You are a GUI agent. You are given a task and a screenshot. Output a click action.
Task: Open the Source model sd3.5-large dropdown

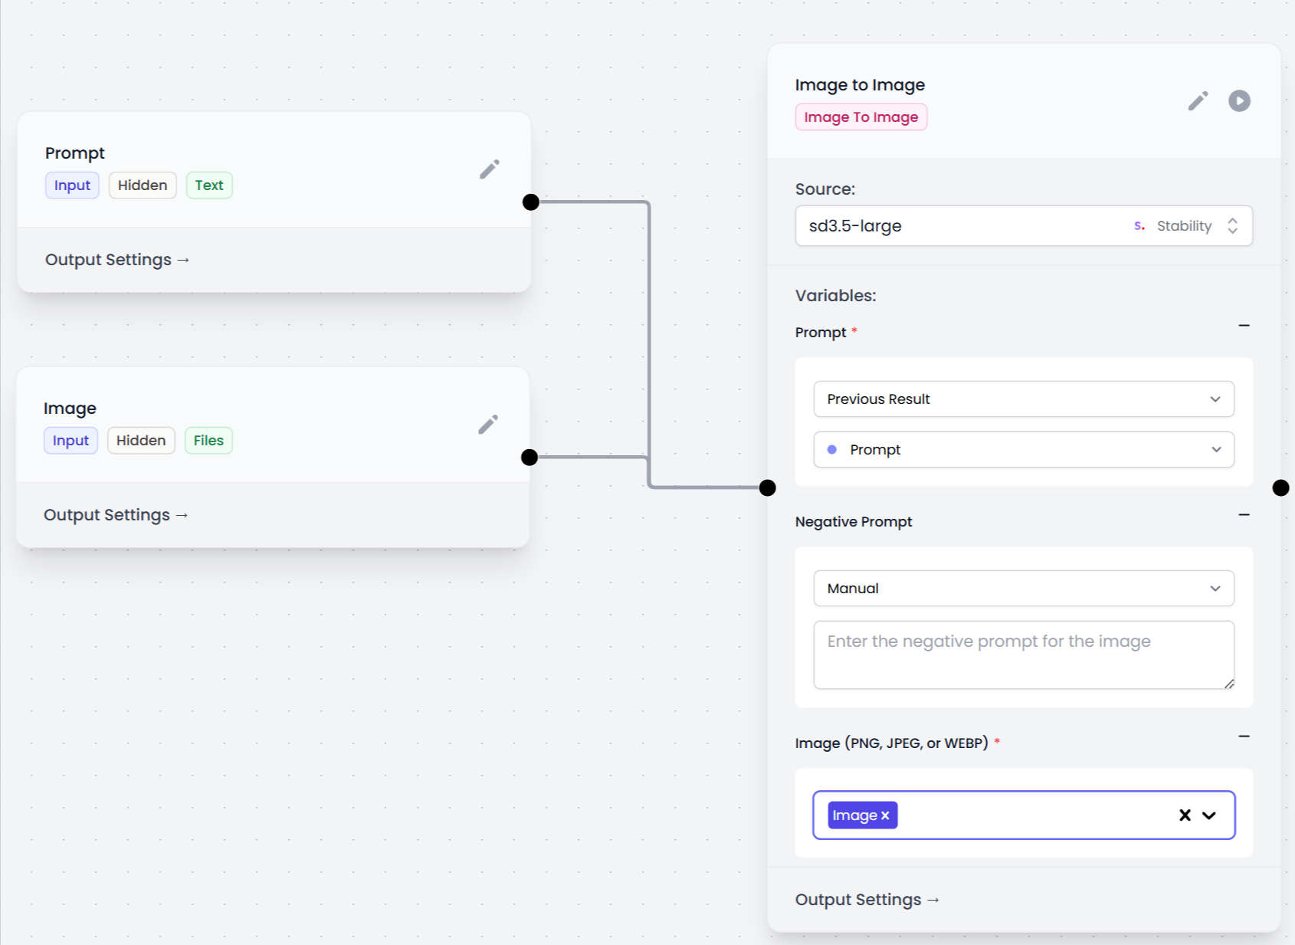coord(1023,226)
